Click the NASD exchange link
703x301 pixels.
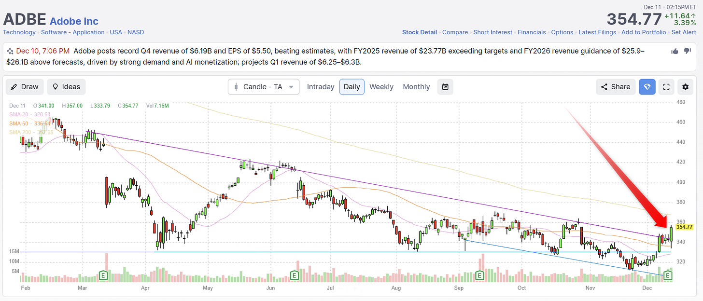[x=136, y=32]
